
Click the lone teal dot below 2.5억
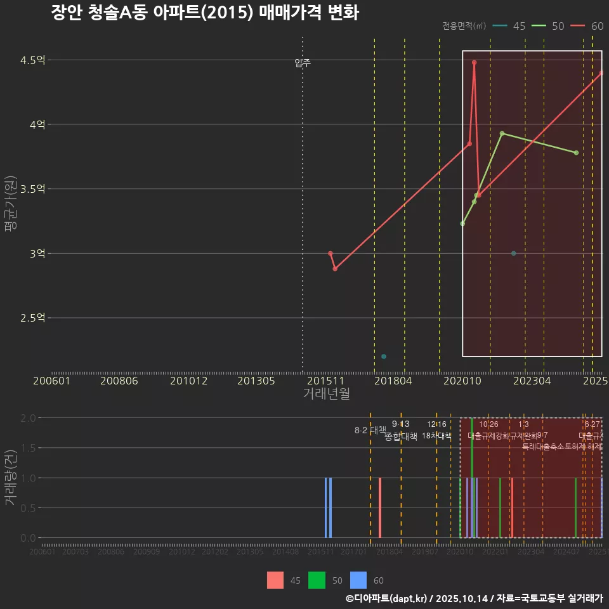coord(383,357)
